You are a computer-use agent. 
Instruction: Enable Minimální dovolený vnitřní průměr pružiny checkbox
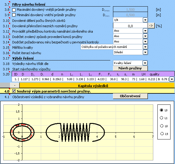[x=14, y=15]
